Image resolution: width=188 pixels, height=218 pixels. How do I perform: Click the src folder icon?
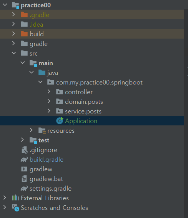pos(24,53)
